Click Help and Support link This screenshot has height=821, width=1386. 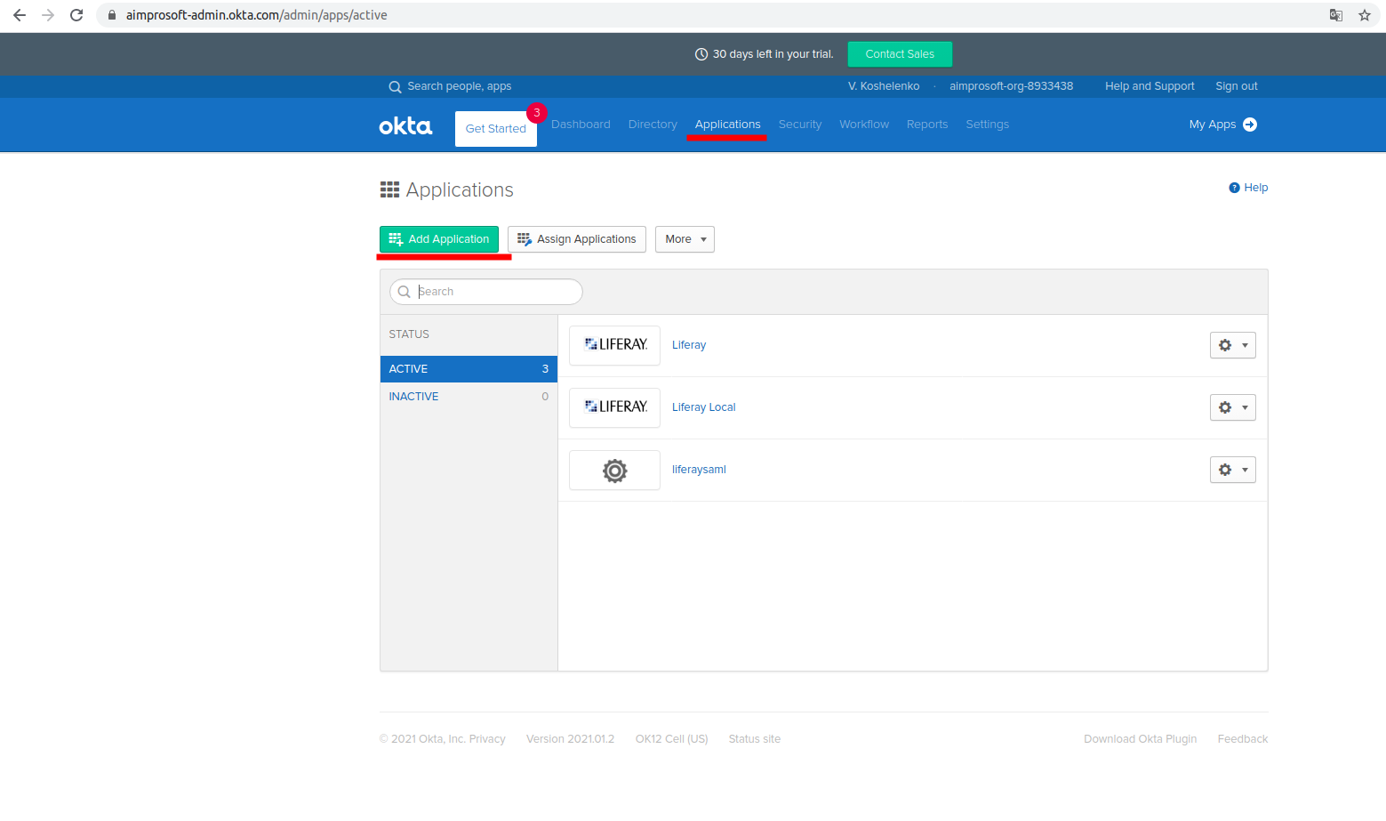(x=1150, y=86)
